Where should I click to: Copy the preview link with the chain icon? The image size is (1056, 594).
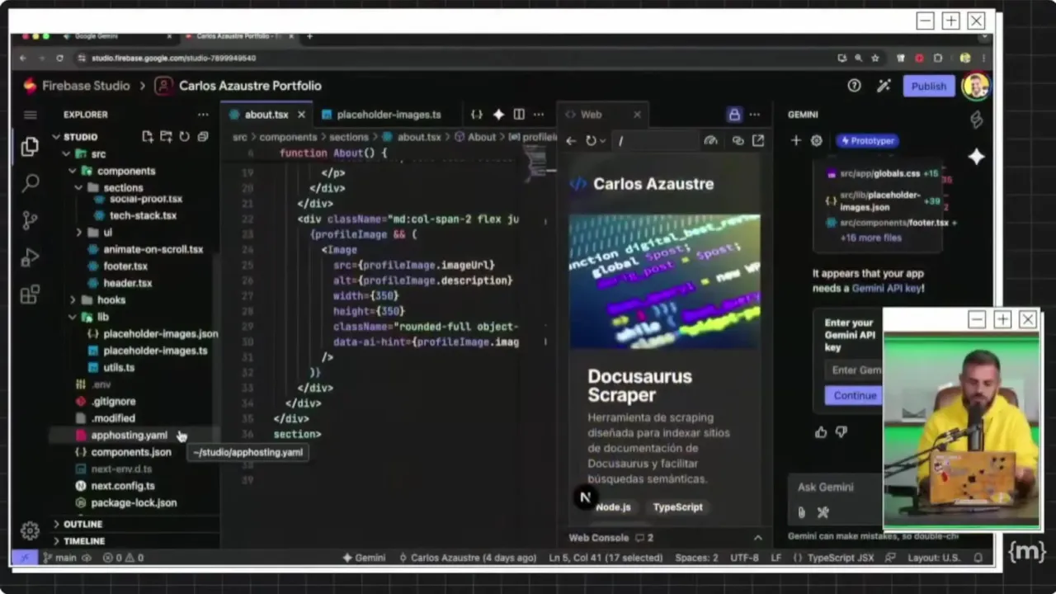pyautogui.click(x=738, y=141)
